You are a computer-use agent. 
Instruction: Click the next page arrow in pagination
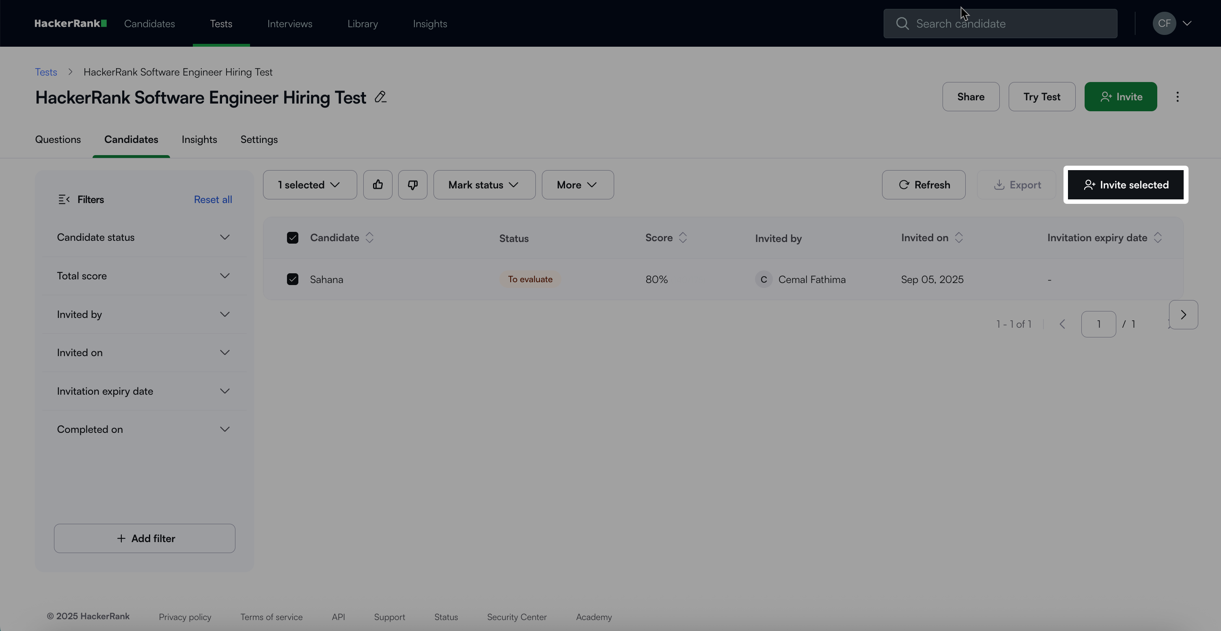[x=1183, y=315]
